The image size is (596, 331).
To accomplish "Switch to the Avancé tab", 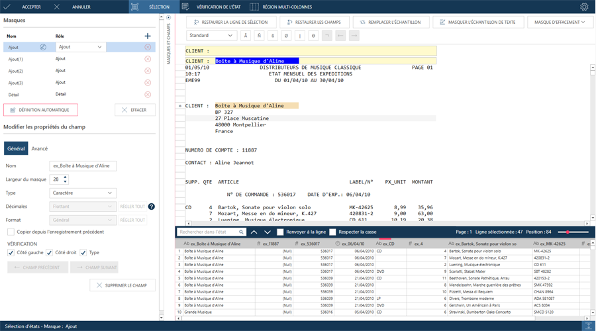I will point(40,149).
